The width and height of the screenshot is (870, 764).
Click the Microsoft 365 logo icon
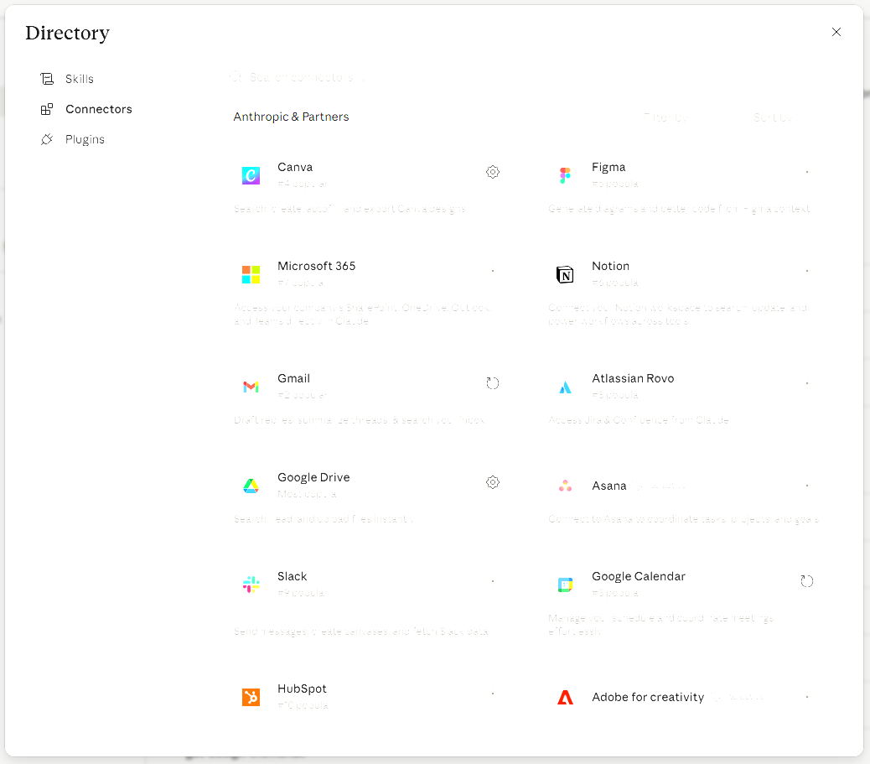251,274
